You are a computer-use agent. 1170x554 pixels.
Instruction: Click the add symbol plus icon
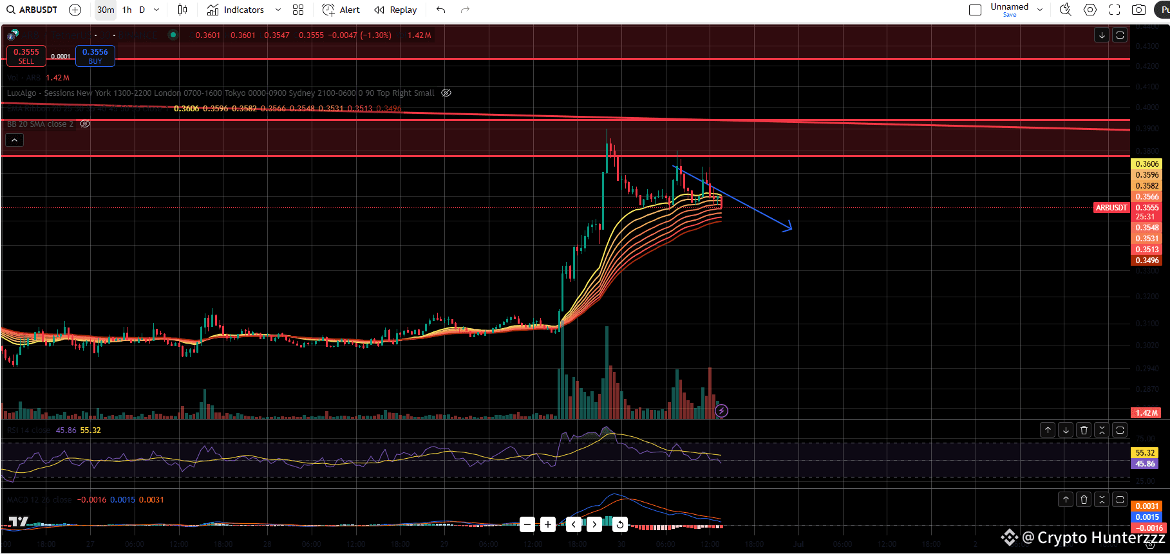click(75, 10)
